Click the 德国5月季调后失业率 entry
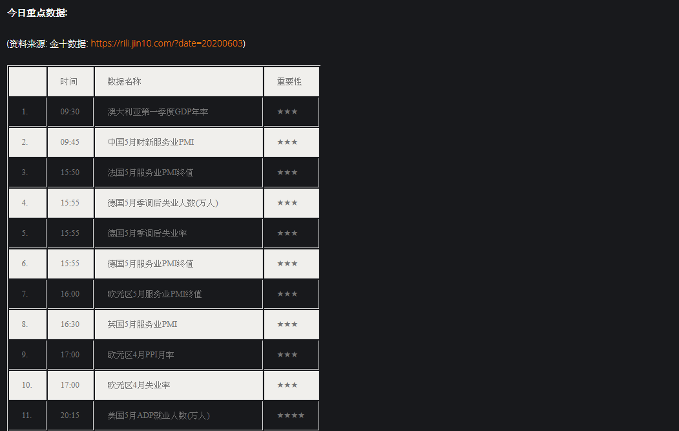 coord(147,233)
